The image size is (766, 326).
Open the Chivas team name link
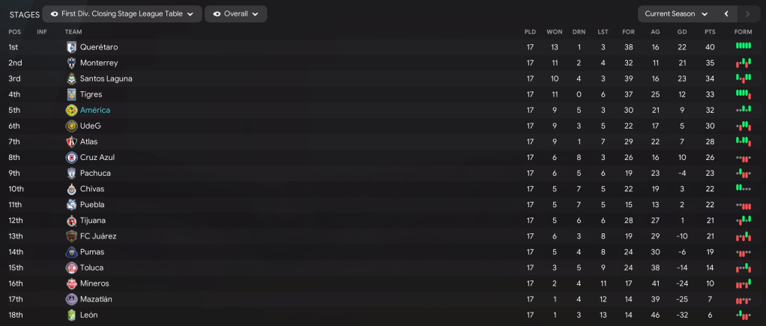pyautogui.click(x=93, y=189)
